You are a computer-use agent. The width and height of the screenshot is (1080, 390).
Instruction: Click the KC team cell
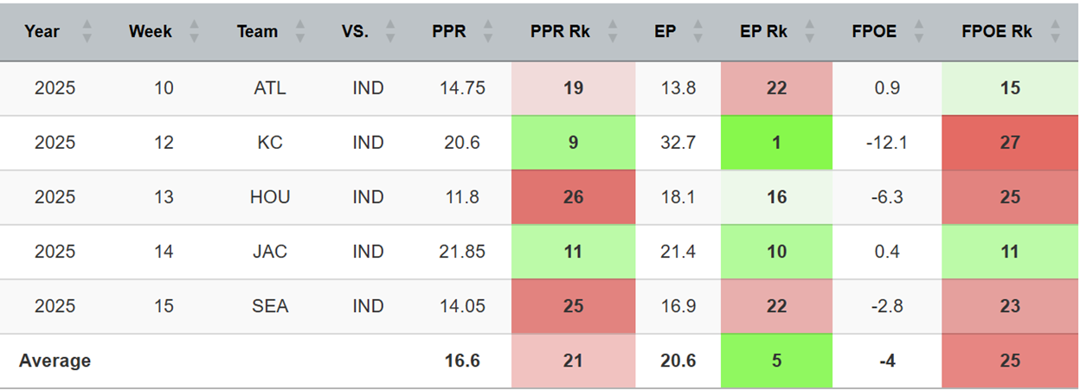pos(271,143)
